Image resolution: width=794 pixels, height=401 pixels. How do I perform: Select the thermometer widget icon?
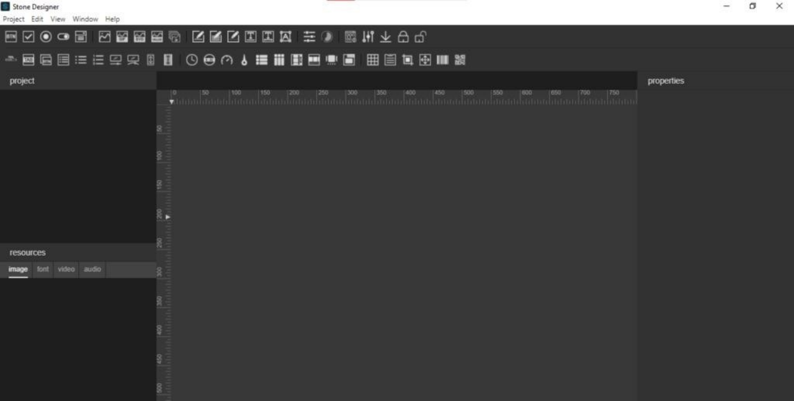coord(244,60)
